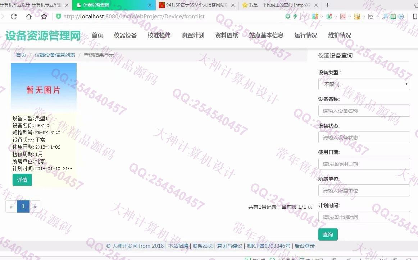Open 站点基本信息 navigation menu item

266,35
